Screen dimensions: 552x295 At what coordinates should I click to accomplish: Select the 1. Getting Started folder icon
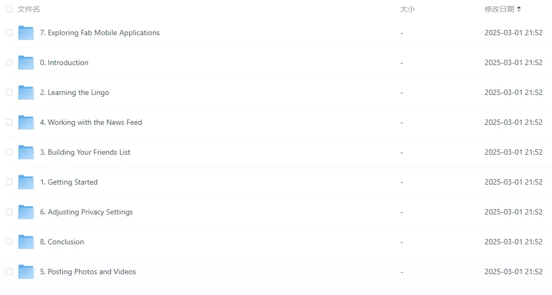point(26,182)
